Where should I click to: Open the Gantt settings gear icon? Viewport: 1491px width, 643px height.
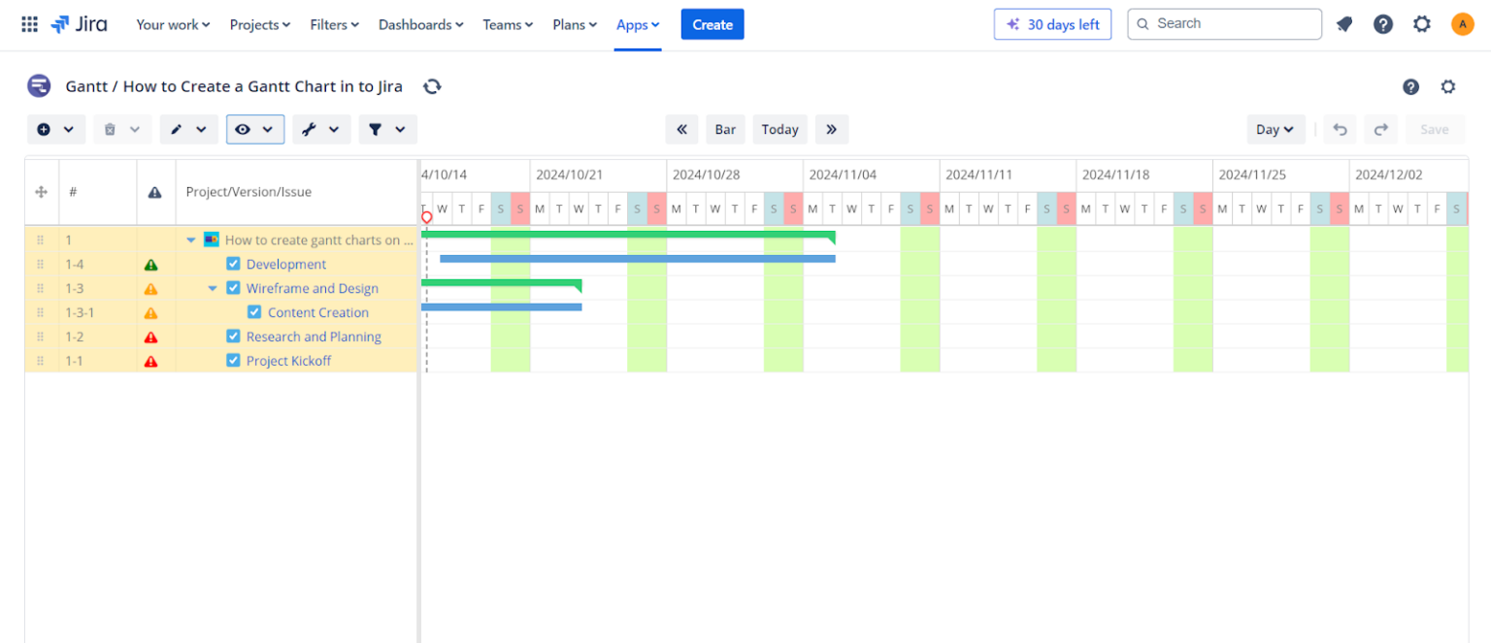pos(1448,86)
